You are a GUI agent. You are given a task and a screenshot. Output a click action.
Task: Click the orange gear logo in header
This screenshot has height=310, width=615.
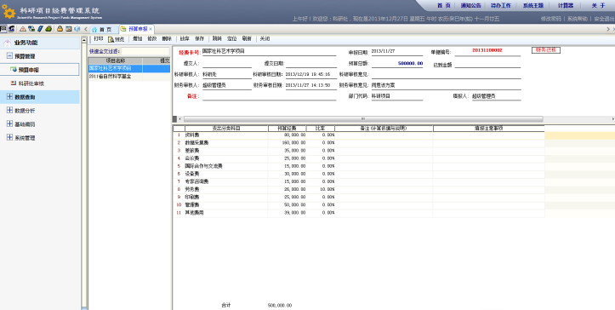point(9,12)
